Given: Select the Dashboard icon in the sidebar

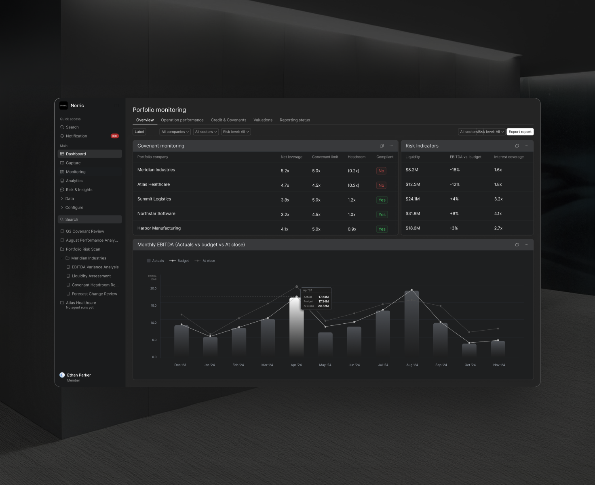Looking at the screenshot, I should 62,154.
